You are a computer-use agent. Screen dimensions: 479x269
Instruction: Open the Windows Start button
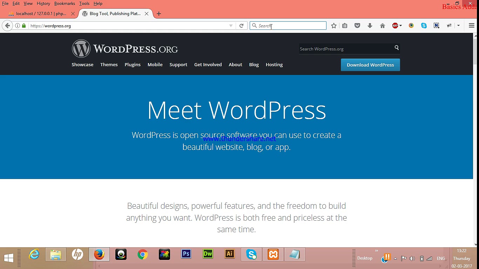[x=9, y=258]
